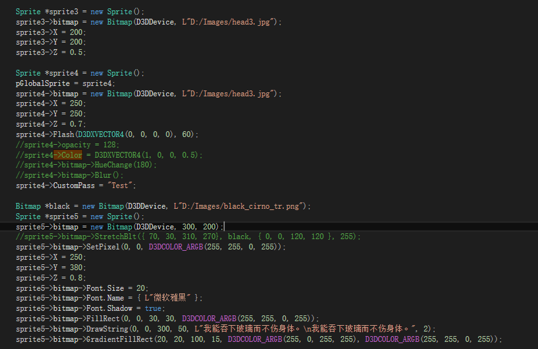The height and width of the screenshot is (349, 538).
Task: Click the 'Font.Name' 微软雅黑 line
Action: tap(109, 298)
